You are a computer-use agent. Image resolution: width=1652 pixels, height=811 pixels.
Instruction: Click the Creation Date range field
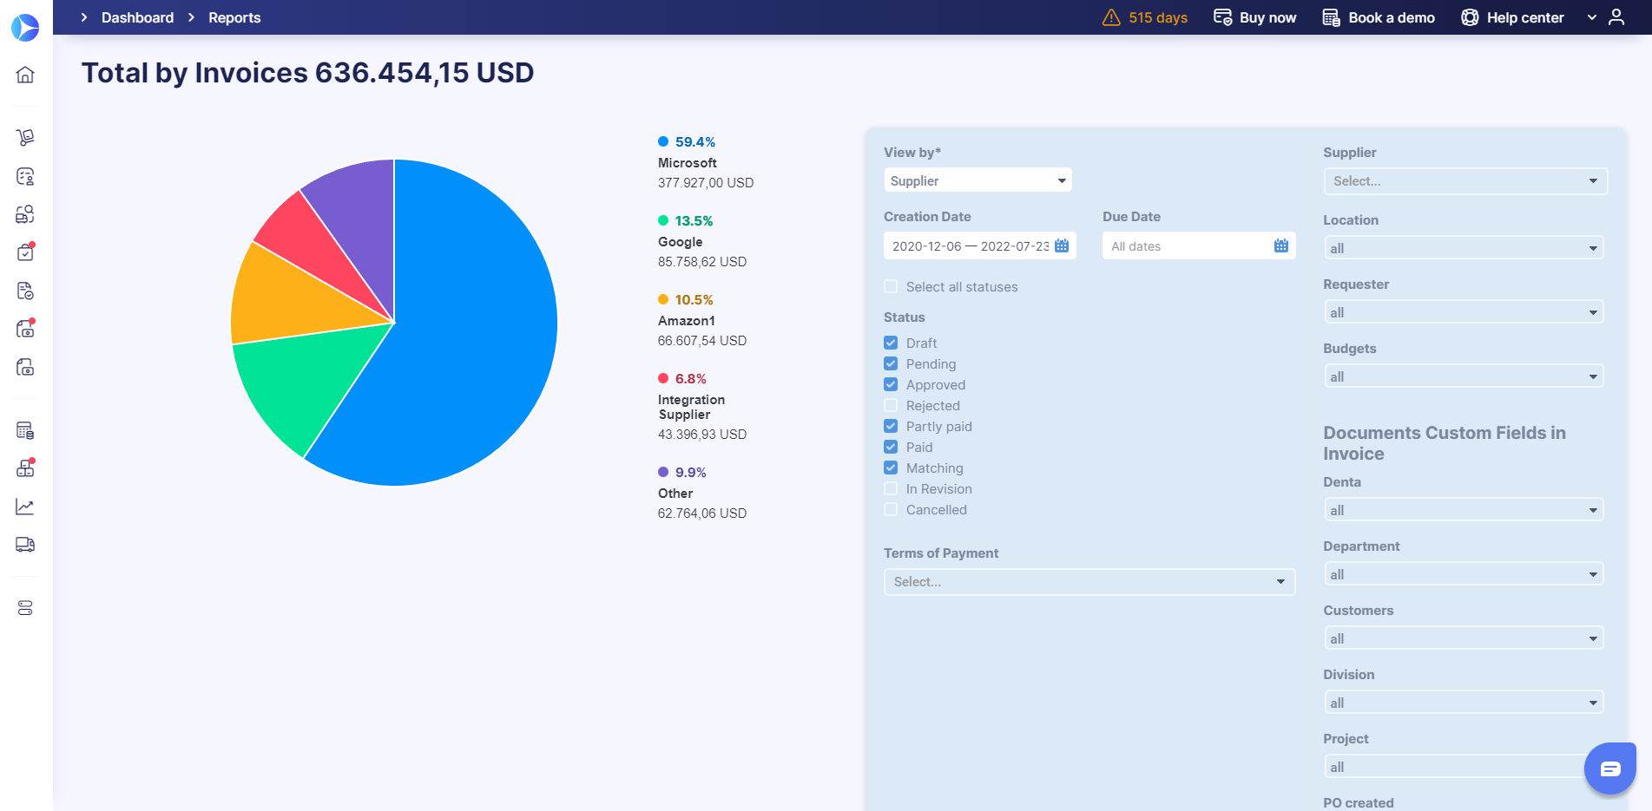point(980,246)
